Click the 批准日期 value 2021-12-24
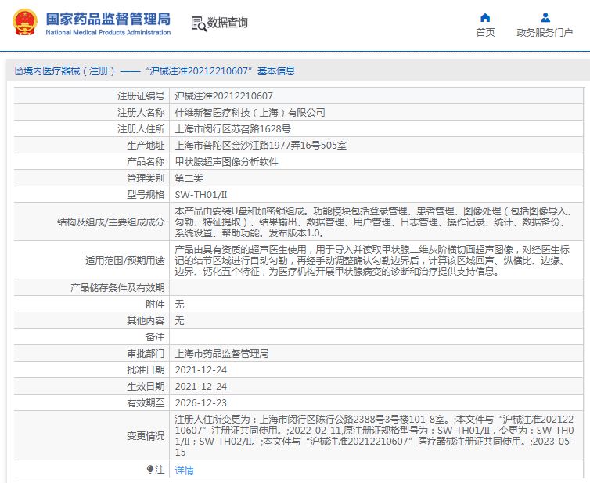 click(201, 369)
